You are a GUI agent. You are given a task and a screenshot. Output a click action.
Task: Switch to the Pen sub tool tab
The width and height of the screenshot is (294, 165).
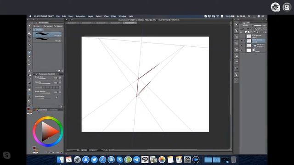38,26
